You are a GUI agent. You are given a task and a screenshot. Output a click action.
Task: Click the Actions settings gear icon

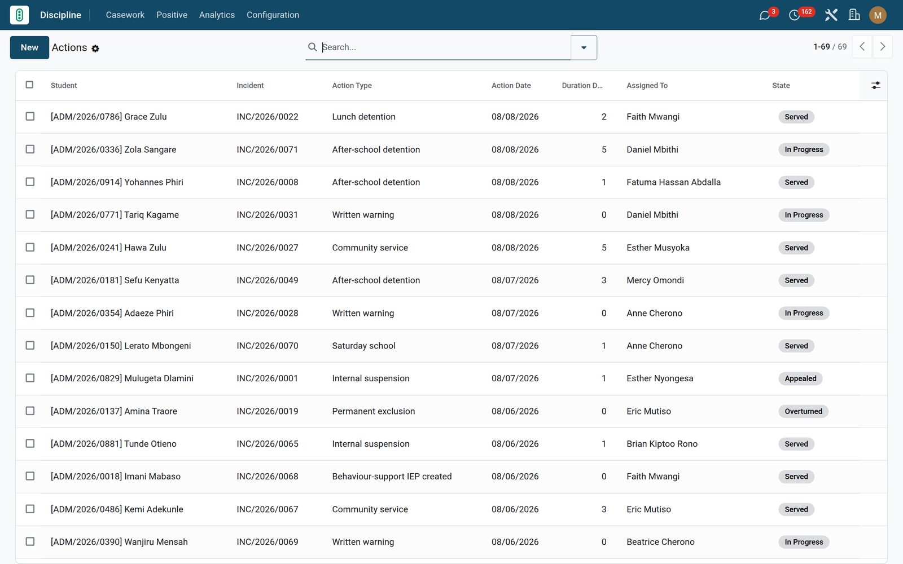(x=95, y=49)
